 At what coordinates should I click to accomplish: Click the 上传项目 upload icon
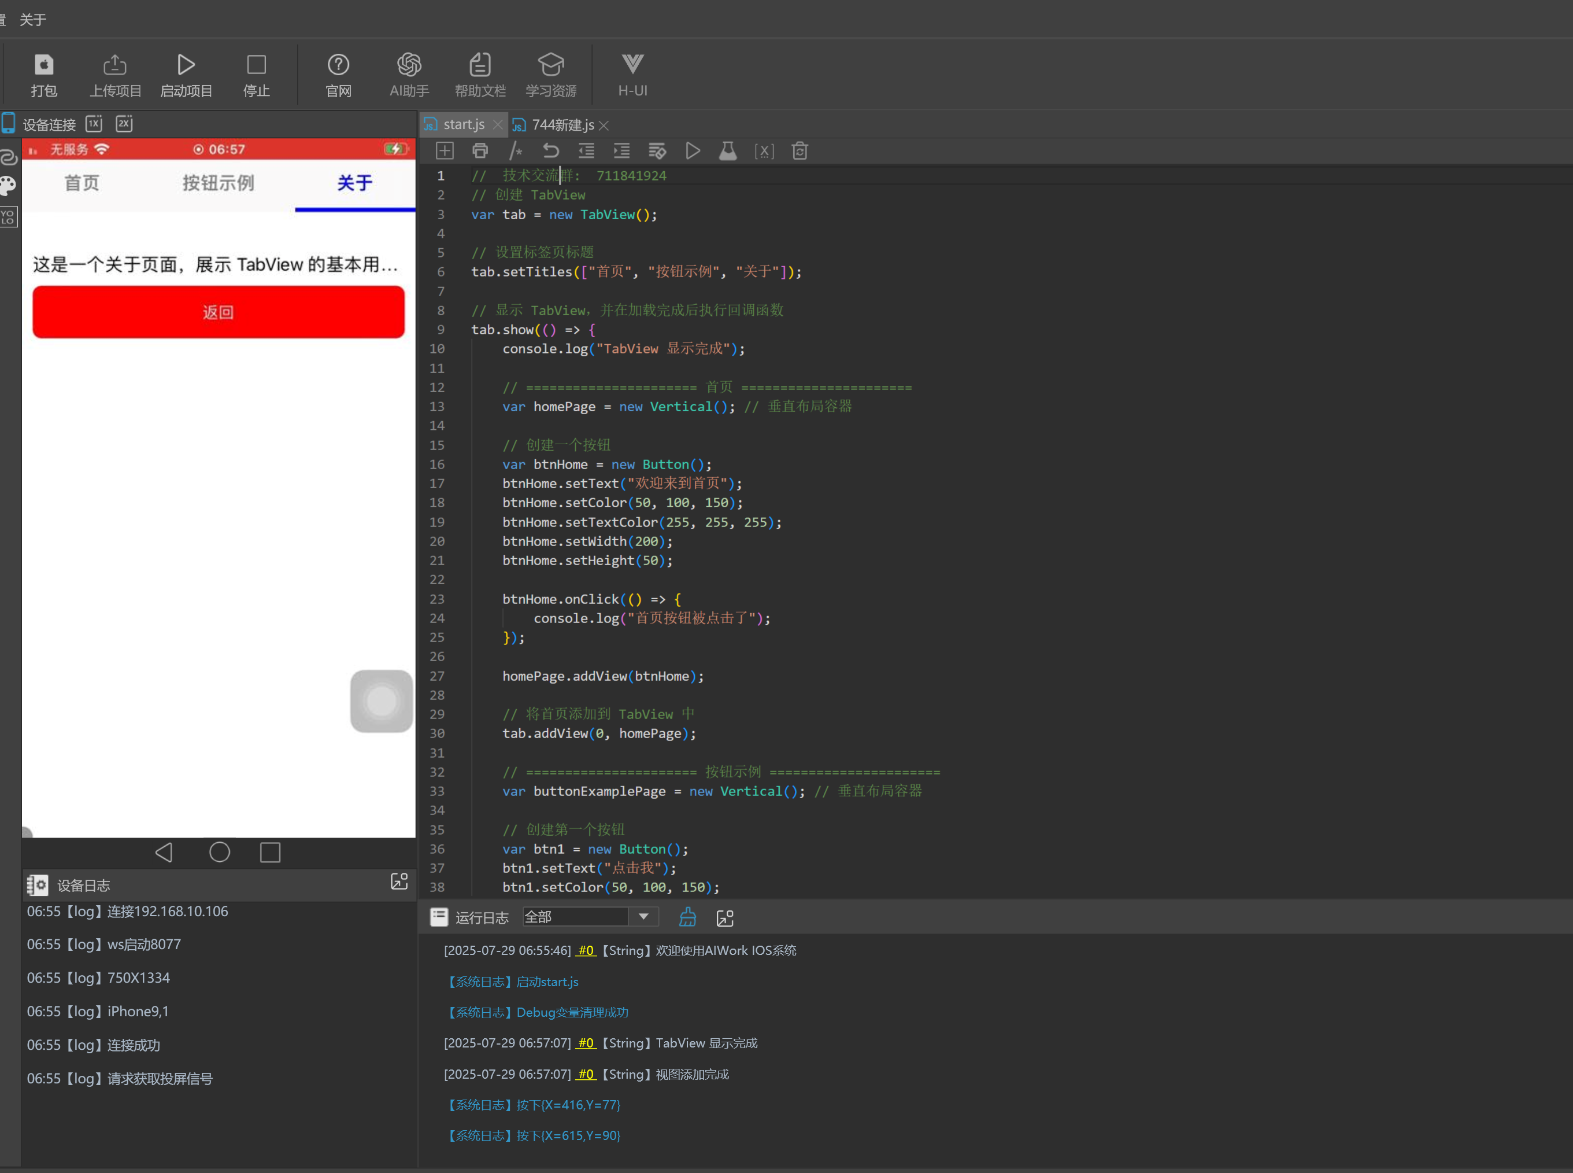[x=115, y=75]
